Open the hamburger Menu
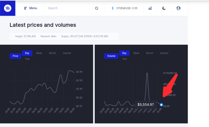This screenshot has height=127, width=209. (30, 8)
